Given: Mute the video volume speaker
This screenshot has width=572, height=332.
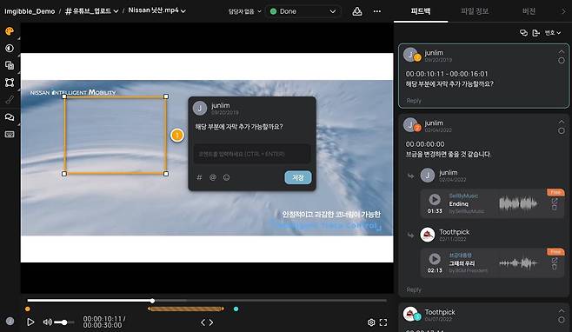Looking at the screenshot, I should [47, 322].
